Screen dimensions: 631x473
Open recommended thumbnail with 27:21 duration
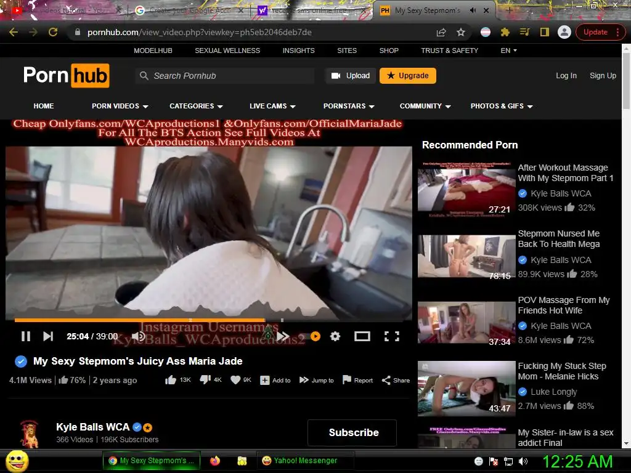466,189
